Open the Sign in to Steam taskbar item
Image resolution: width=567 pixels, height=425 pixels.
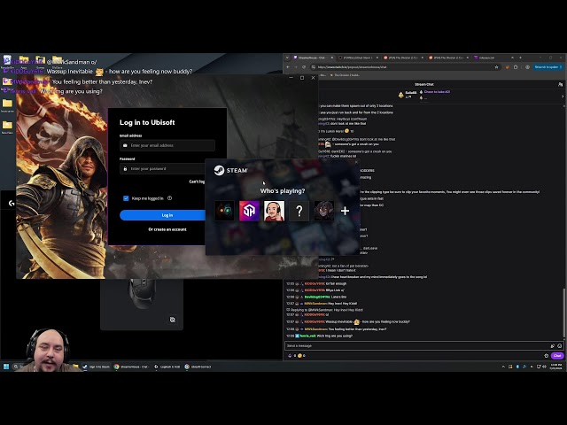[97, 367]
